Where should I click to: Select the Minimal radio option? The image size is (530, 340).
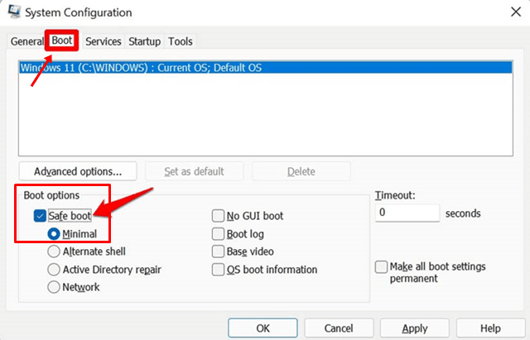(x=55, y=234)
